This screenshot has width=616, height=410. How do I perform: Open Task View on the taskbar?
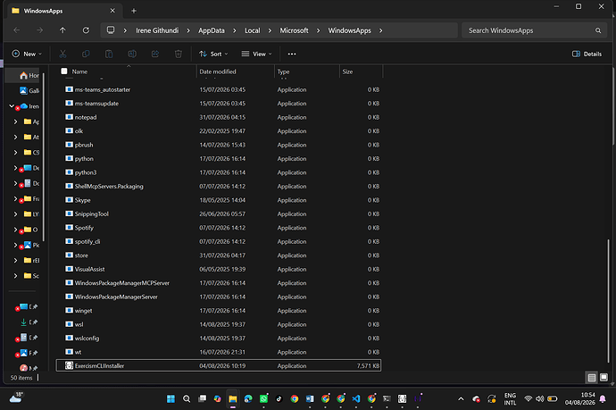[x=202, y=399]
